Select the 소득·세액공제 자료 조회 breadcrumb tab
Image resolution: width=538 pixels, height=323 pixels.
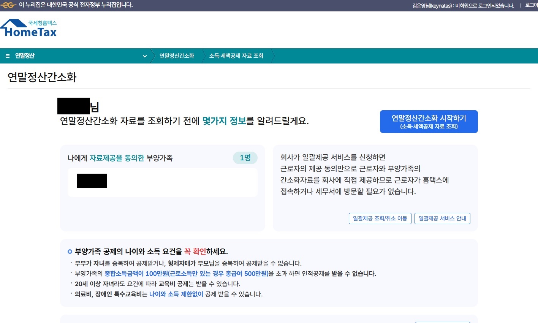[236, 56]
